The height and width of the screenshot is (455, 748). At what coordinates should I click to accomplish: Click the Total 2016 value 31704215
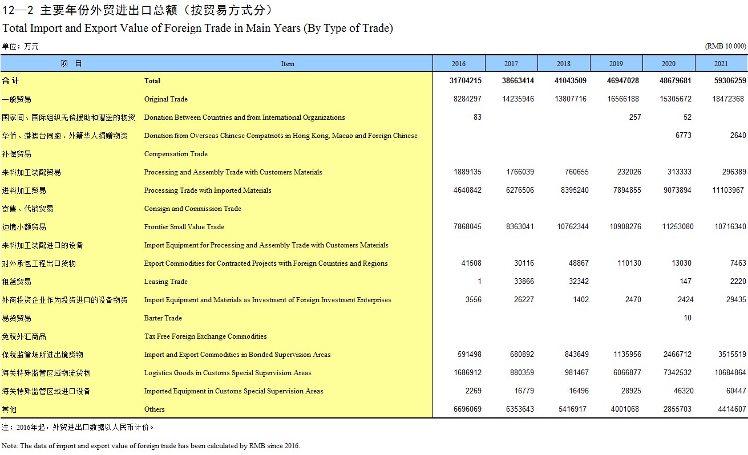coord(466,81)
